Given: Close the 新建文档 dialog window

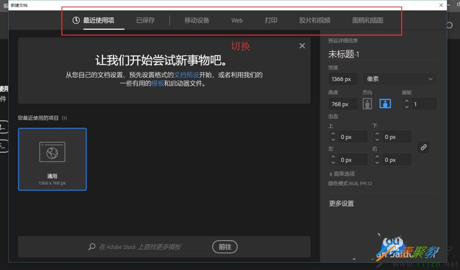Looking at the screenshot, I should coord(441,5).
